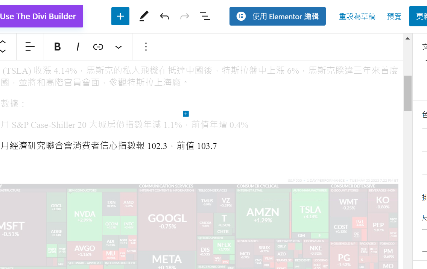Open text alignment options in block toolbar
Image resolution: width=427 pixels, height=269 pixels.
[x=30, y=47]
